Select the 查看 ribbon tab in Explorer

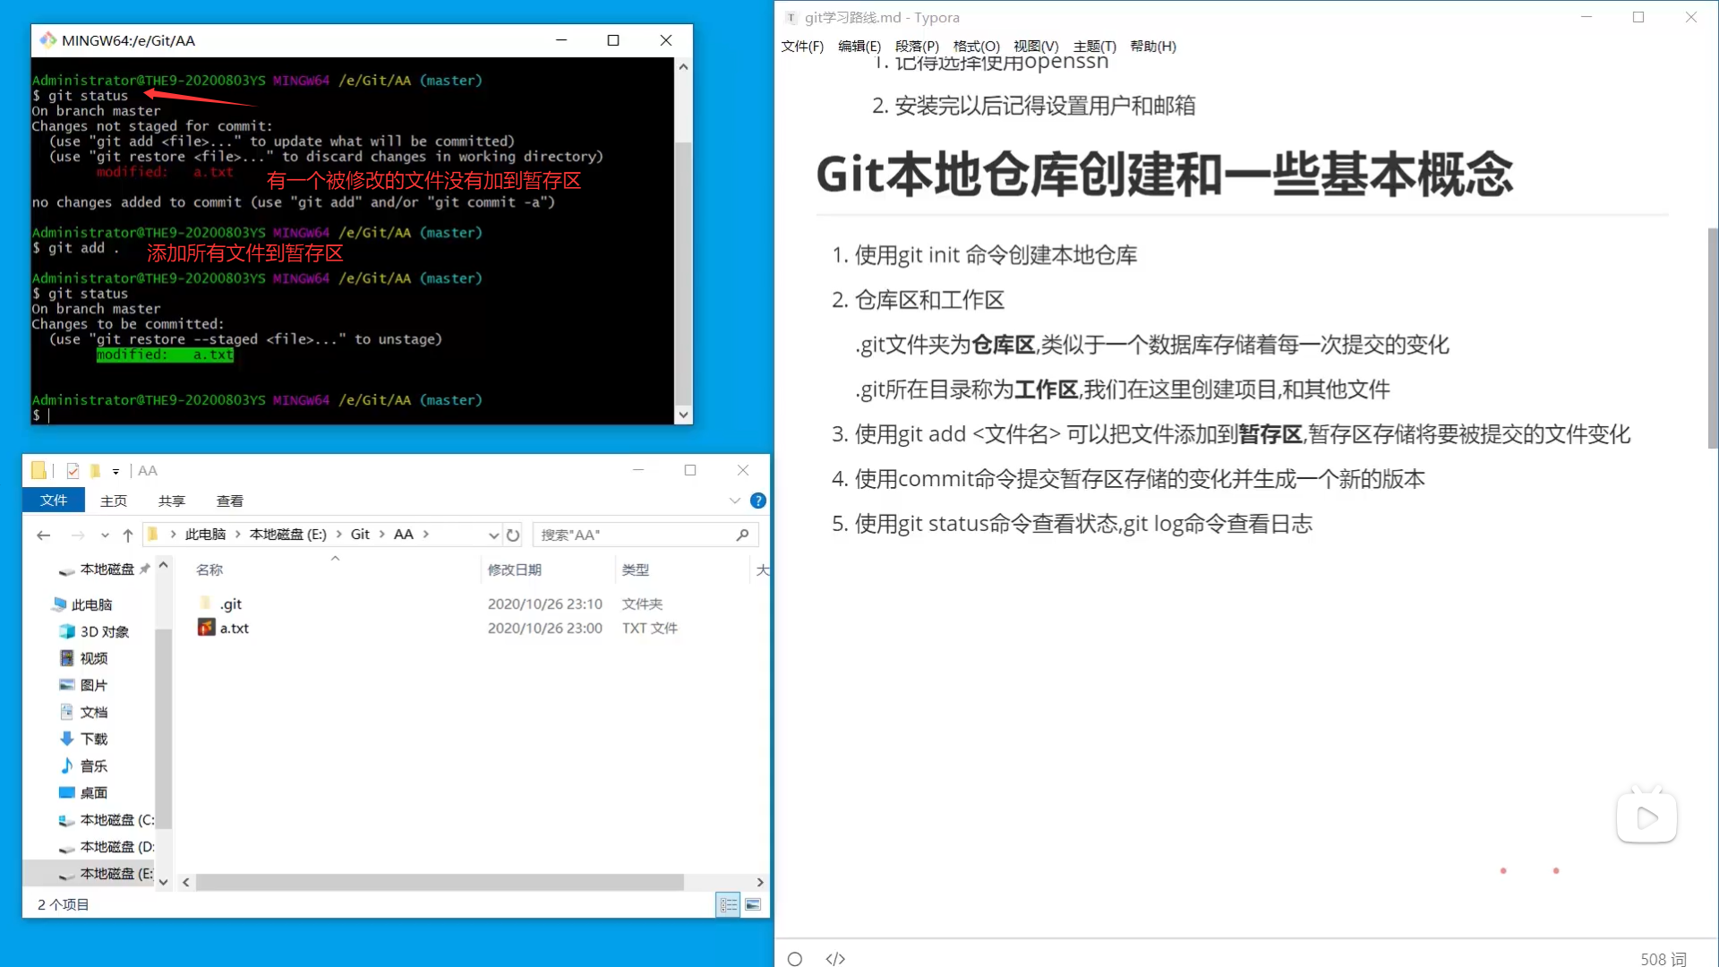click(x=230, y=501)
